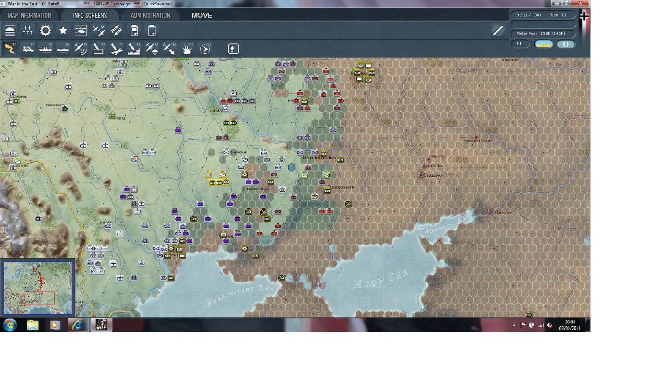Viewport: 656px width, 369px height.
Task: Open the weather map screen icon
Action: (81, 30)
